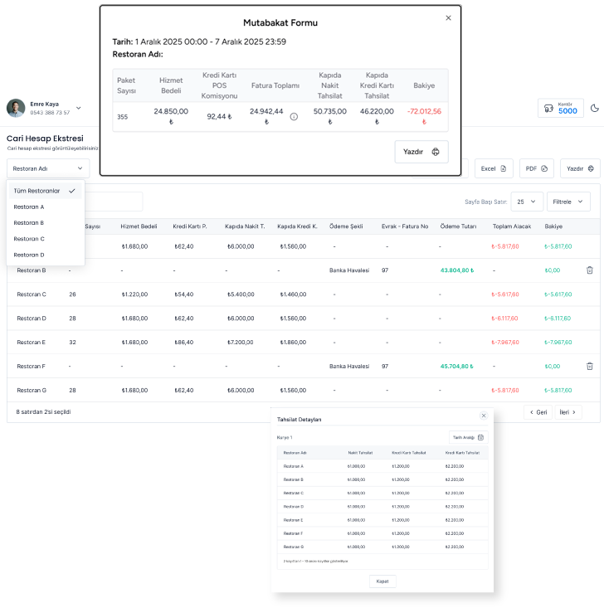Click the trash icon on Restoran F row
This screenshot has height=608, width=604.
(589, 366)
